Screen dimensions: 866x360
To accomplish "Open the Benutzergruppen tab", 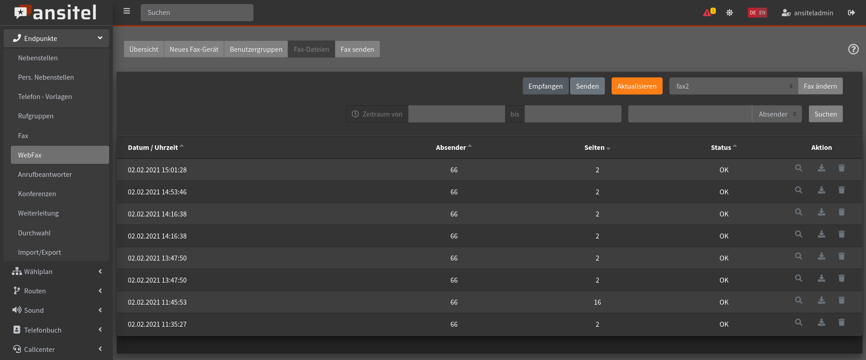I will [256, 49].
